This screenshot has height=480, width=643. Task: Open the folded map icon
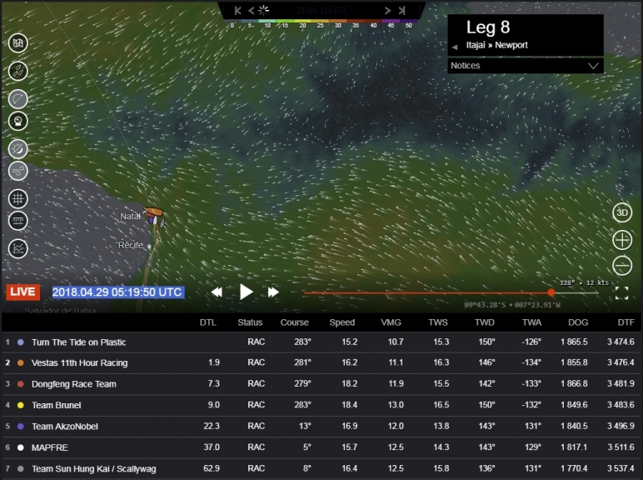point(18,42)
